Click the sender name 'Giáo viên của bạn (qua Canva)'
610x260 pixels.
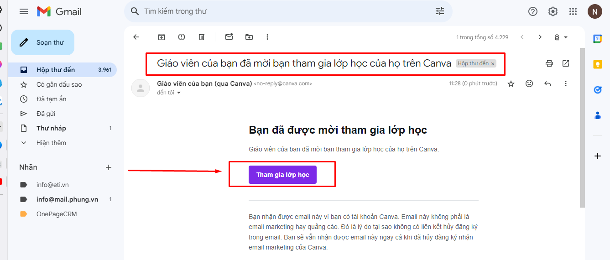pyautogui.click(x=204, y=83)
